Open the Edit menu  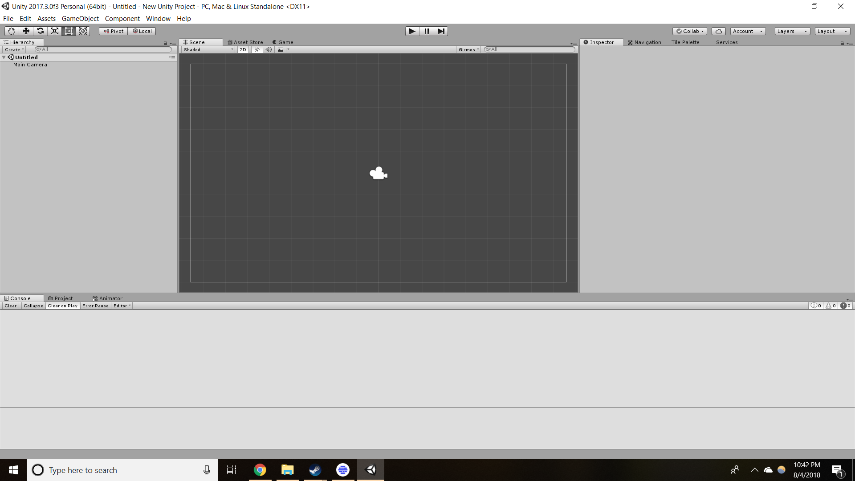[x=25, y=19]
